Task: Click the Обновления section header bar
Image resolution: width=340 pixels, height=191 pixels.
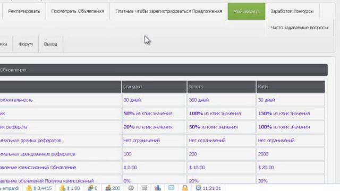Action: click(x=164, y=70)
